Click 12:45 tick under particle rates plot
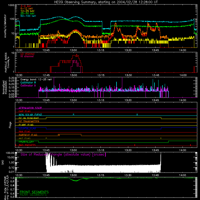This screenshot has width=200, height=200. (x=46, y=75)
